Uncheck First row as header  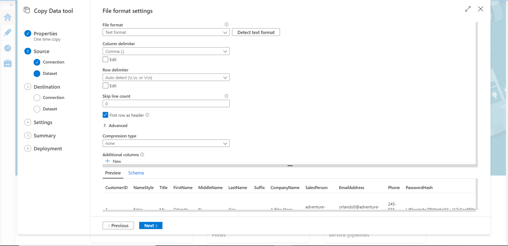[x=105, y=115]
